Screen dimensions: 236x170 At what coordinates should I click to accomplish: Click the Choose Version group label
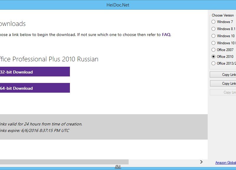(223, 15)
